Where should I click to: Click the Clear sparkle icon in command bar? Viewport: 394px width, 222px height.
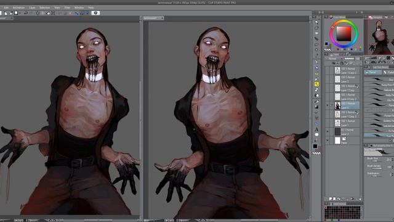(x=38, y=13)
